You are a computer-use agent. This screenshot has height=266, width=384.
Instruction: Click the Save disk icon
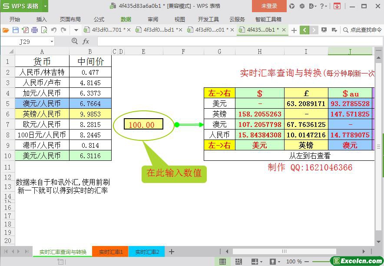16,30
